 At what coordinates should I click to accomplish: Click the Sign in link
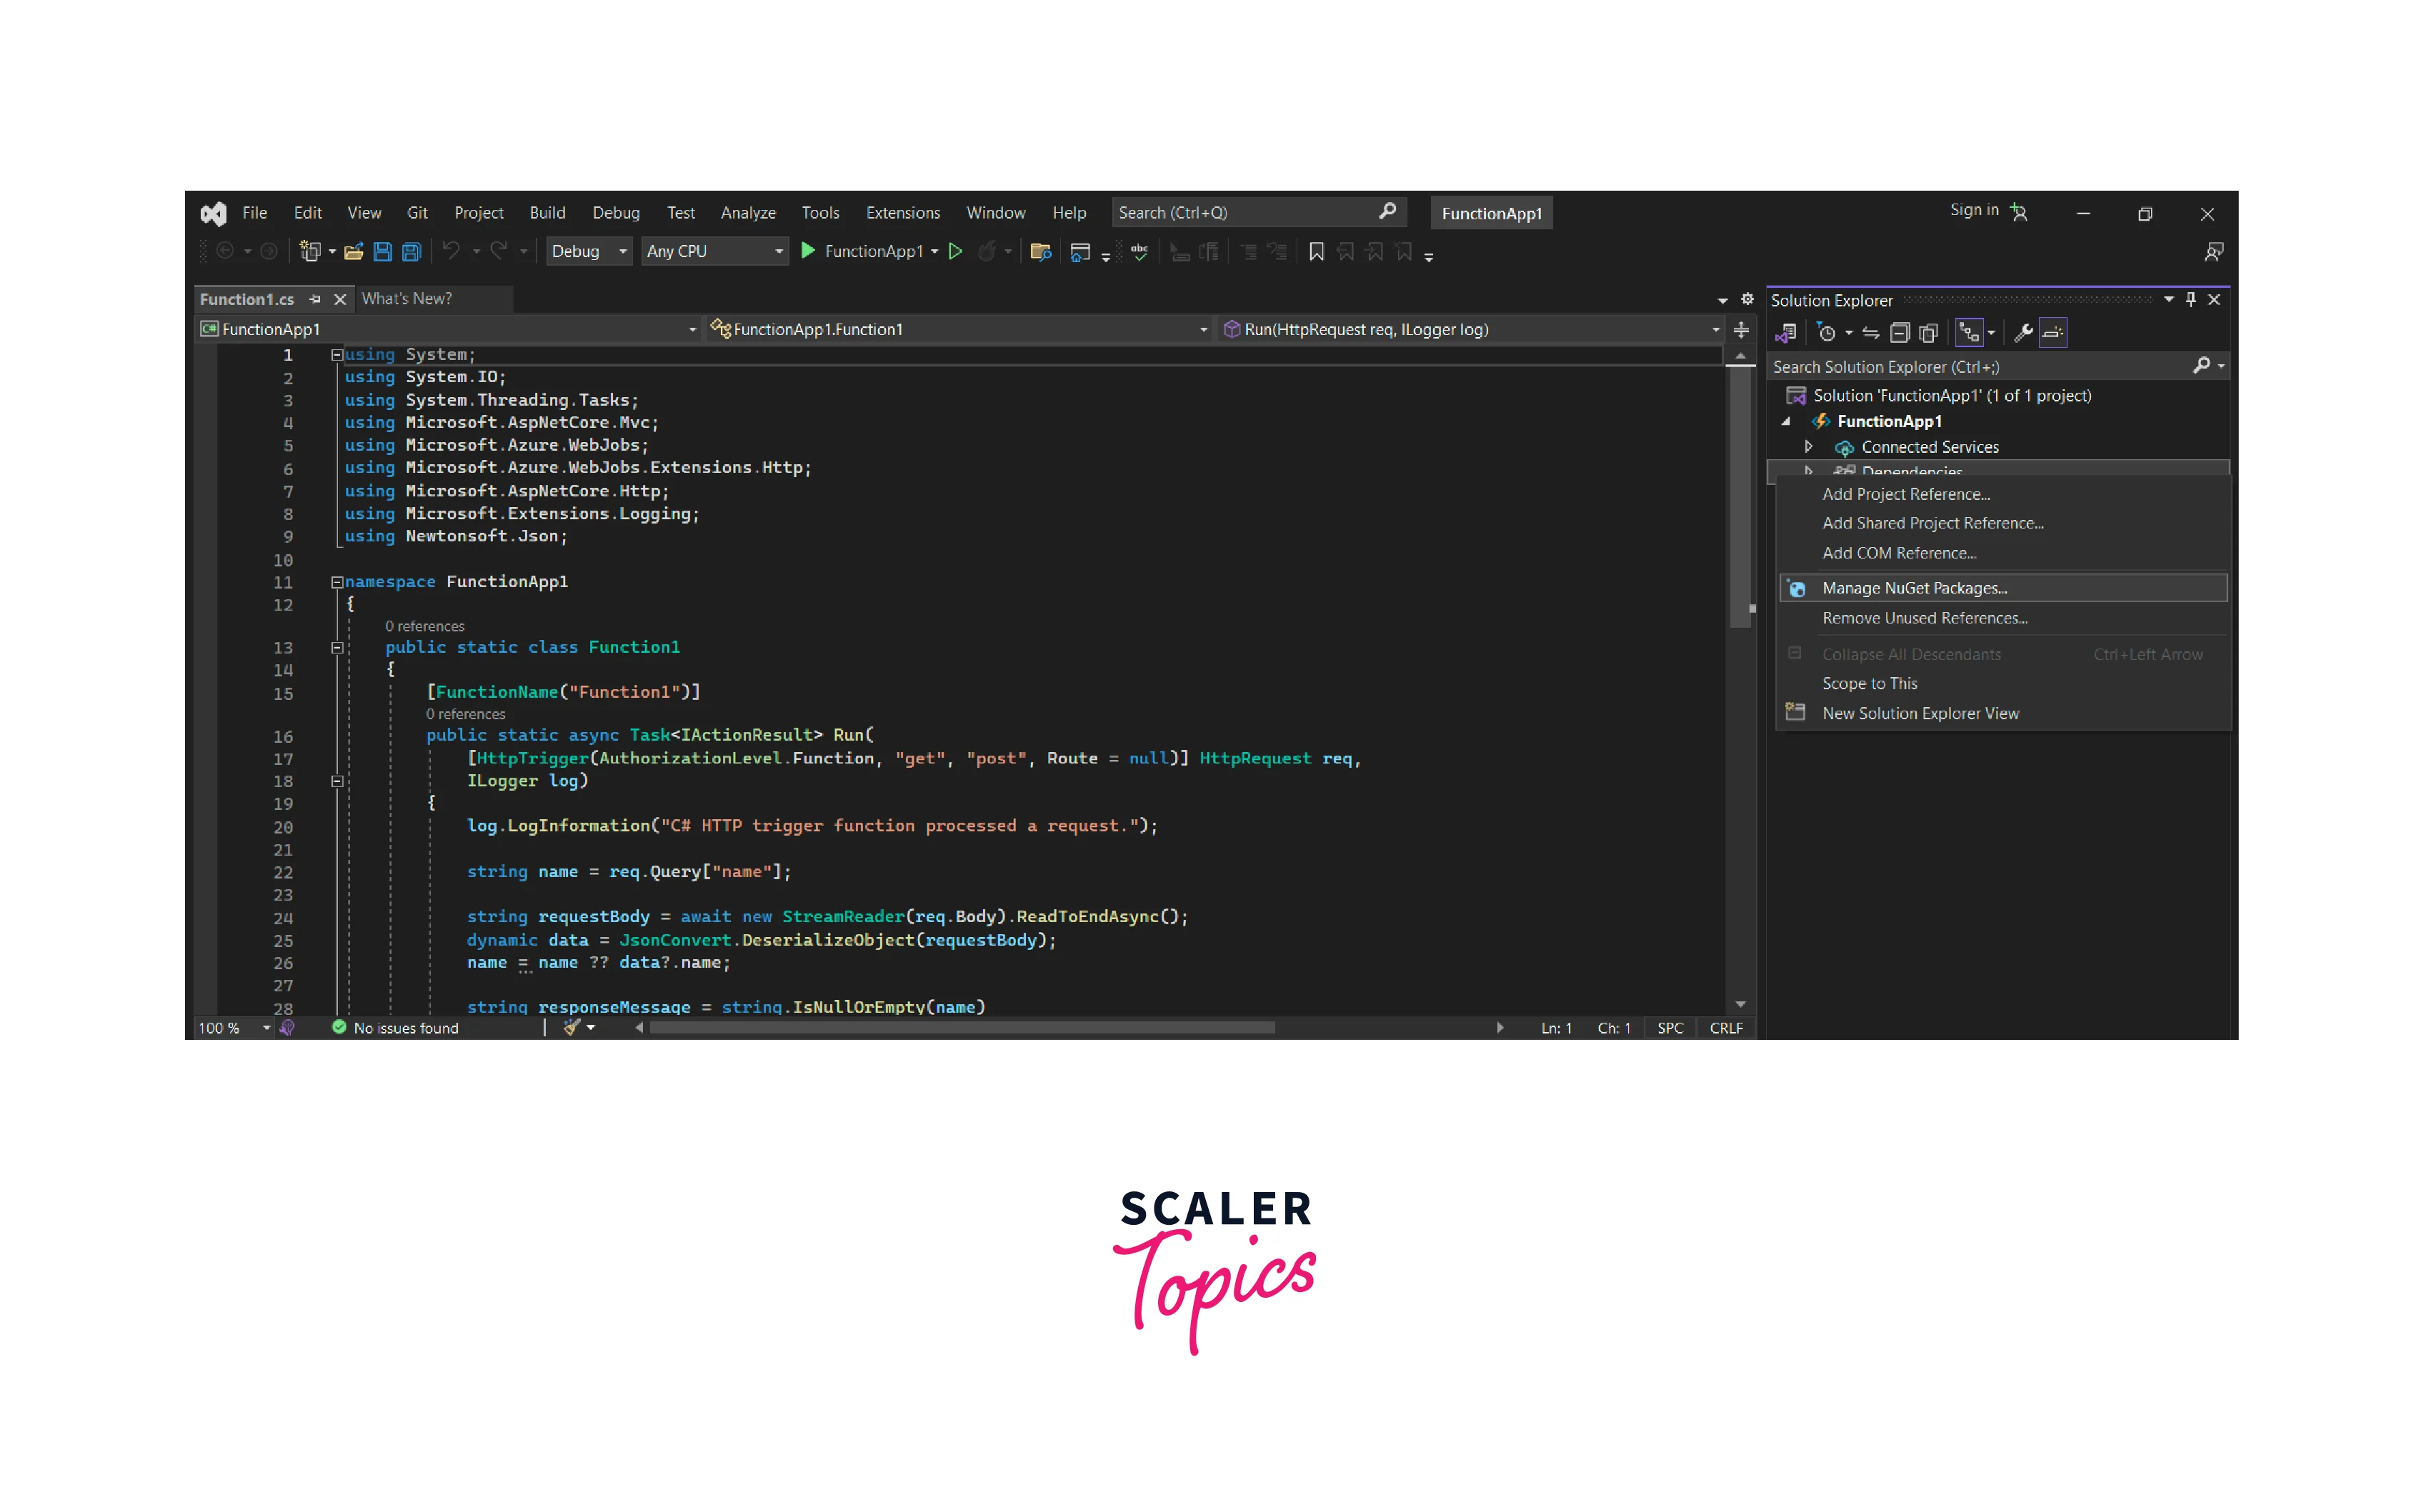point(1973,210)
